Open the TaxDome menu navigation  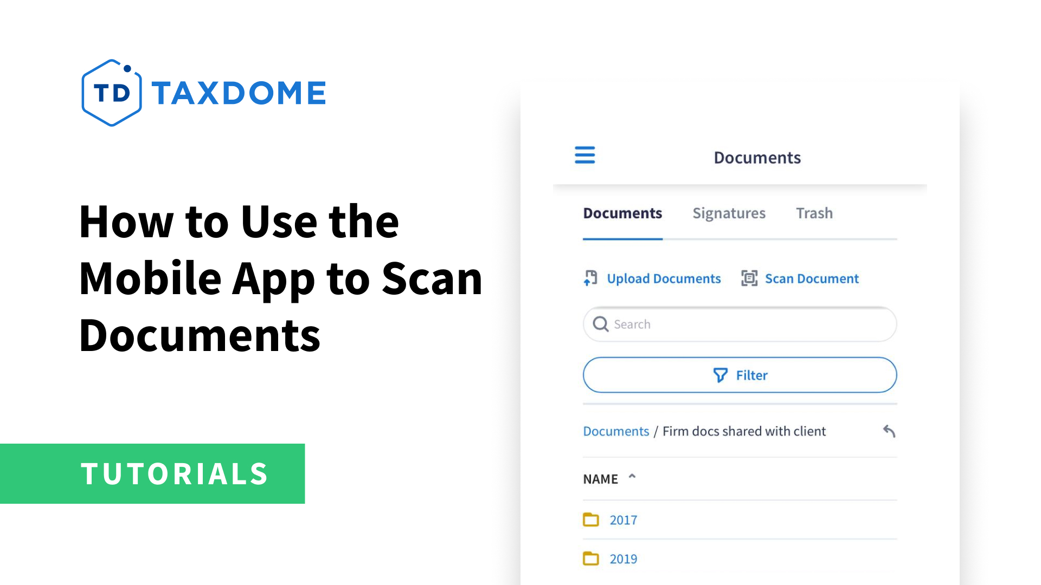point(585,155)
